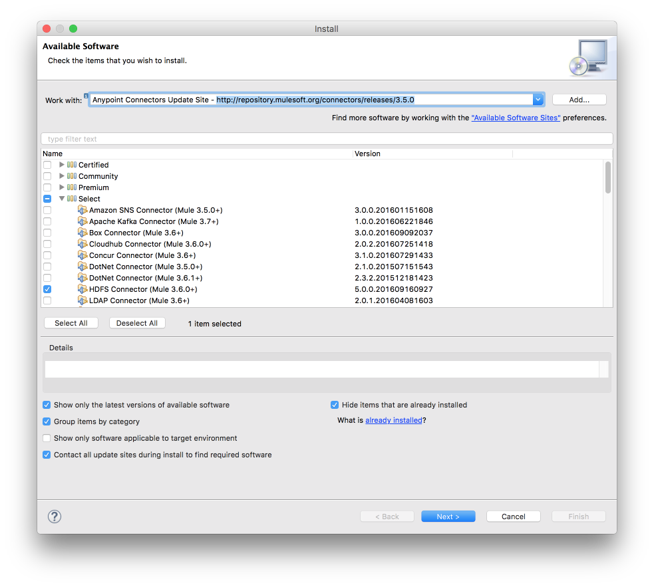Check the DotNet Connector (Mule 3.6.1+) checkbox
The width and height of the screenshot is (654, 587).
pyautogui.click(x=47, y=278)
